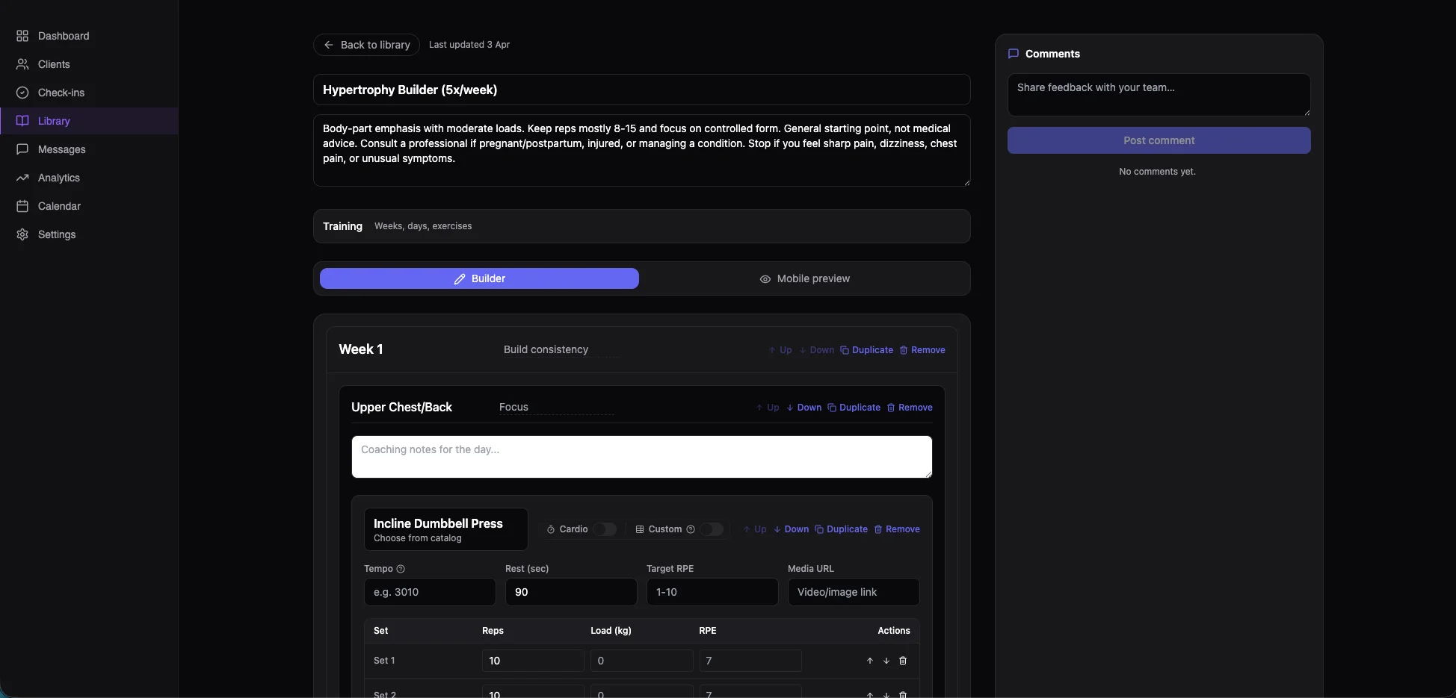Open the Calendar sidebar icon
1456x698 pixels.
(22, 206)
